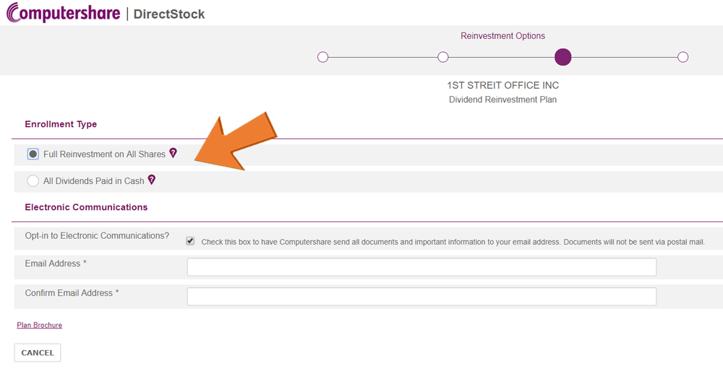Image resolution: width=723 pixels, height=368 pixels.
Task: Click the help icon beside All Dividends Paid in Cash
Action: point(151,180)
